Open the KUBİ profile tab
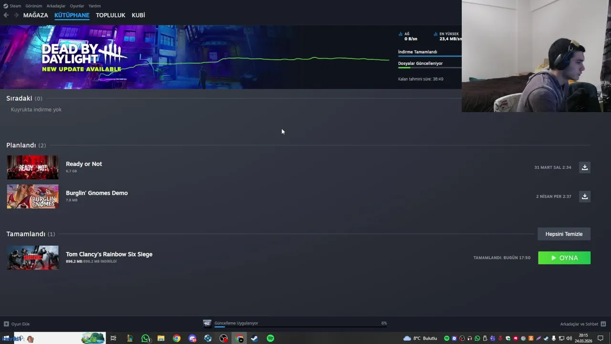 138,15
